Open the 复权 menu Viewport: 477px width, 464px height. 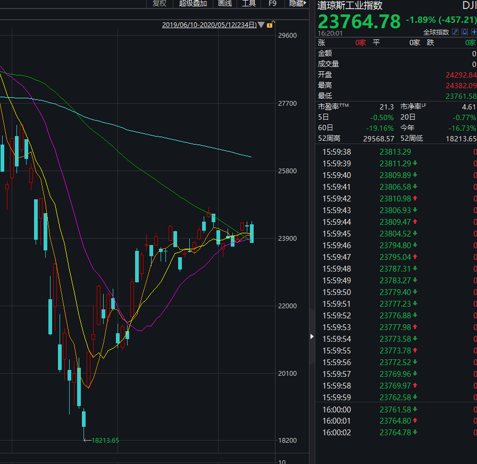pos(160,3)
